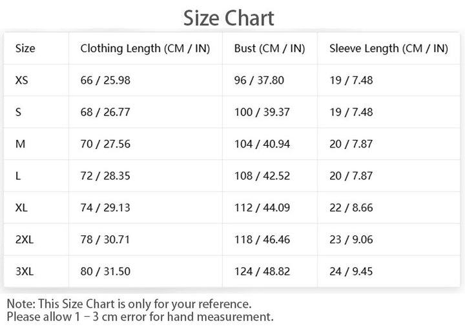Viewport: 465px width, 329px height.
Task: Click the 112 / 44.09 bust cell
Action: 262,208
